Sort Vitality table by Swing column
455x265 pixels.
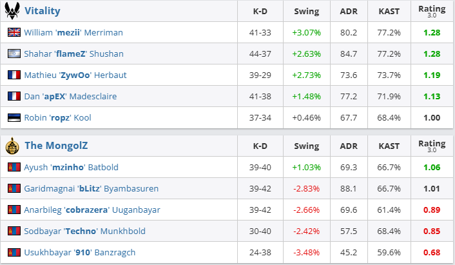(x=306, y=11)
